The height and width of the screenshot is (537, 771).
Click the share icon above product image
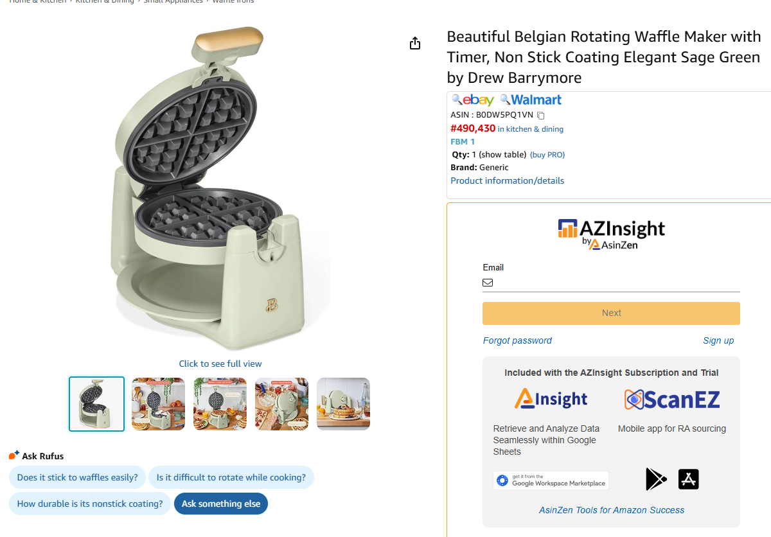pyautogui.click(x=415, y=43)
